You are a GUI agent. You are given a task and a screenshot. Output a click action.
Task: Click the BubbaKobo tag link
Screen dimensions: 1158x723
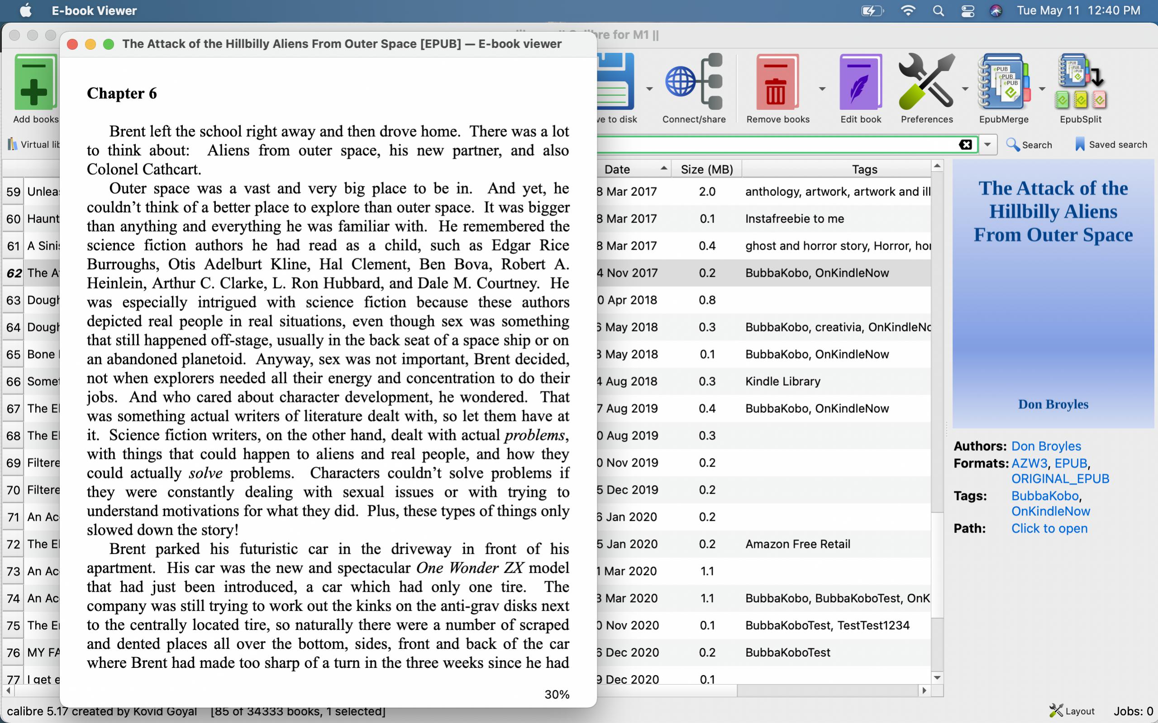pyautogui.click(x=1045, y=496)
